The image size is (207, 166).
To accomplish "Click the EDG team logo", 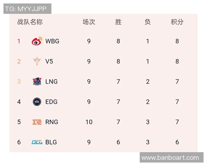I will point(37,102).
